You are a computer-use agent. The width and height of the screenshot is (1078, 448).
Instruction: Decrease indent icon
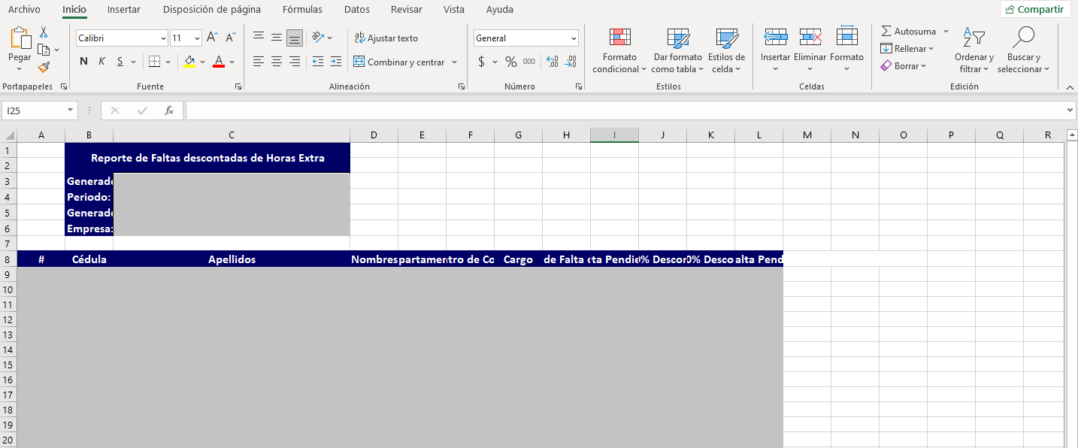tap(317, 62)
